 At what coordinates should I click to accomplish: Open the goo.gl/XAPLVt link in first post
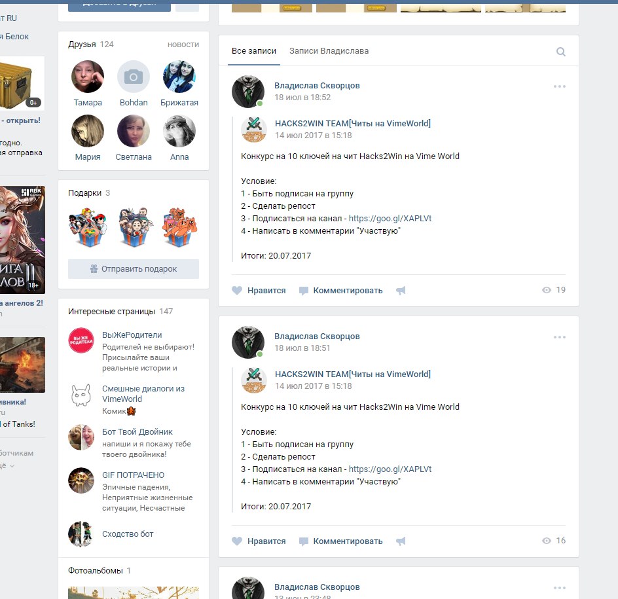pos(390,219)
